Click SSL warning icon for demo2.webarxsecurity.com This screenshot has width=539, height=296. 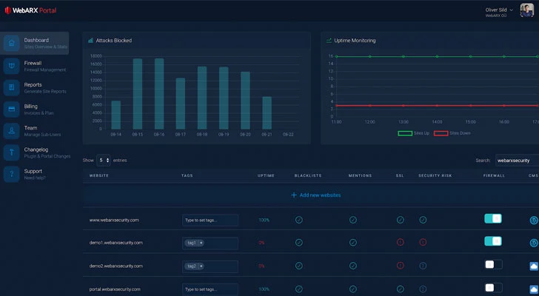click(400, 266)
